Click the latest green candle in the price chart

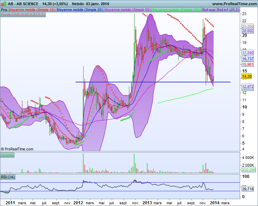click(x=213, y=78)
